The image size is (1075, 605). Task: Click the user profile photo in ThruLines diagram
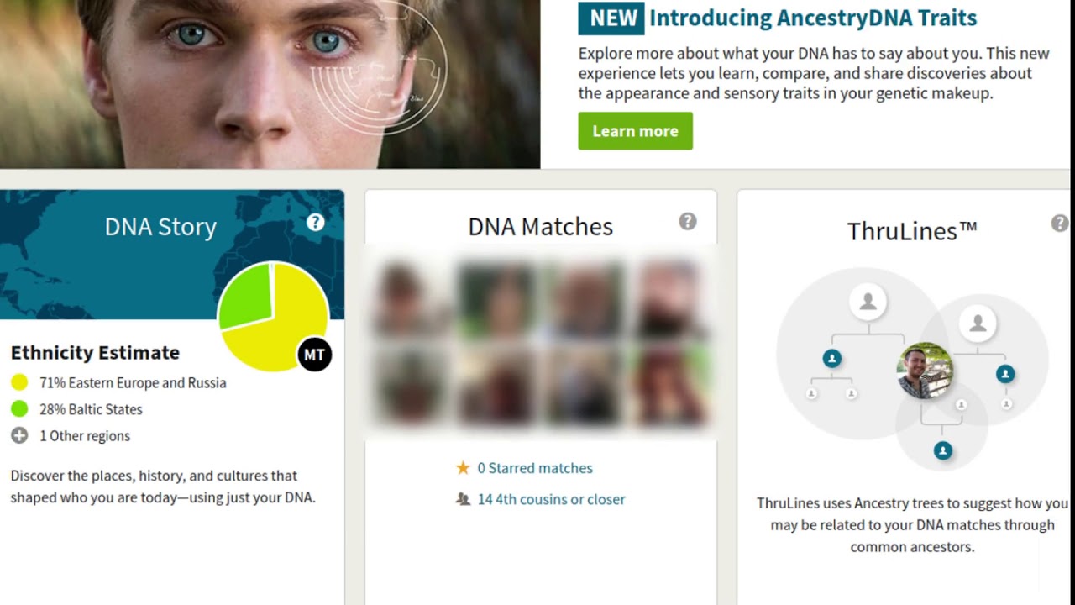point(925,371)
